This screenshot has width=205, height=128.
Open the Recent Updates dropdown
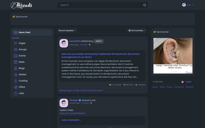(67, 30)
